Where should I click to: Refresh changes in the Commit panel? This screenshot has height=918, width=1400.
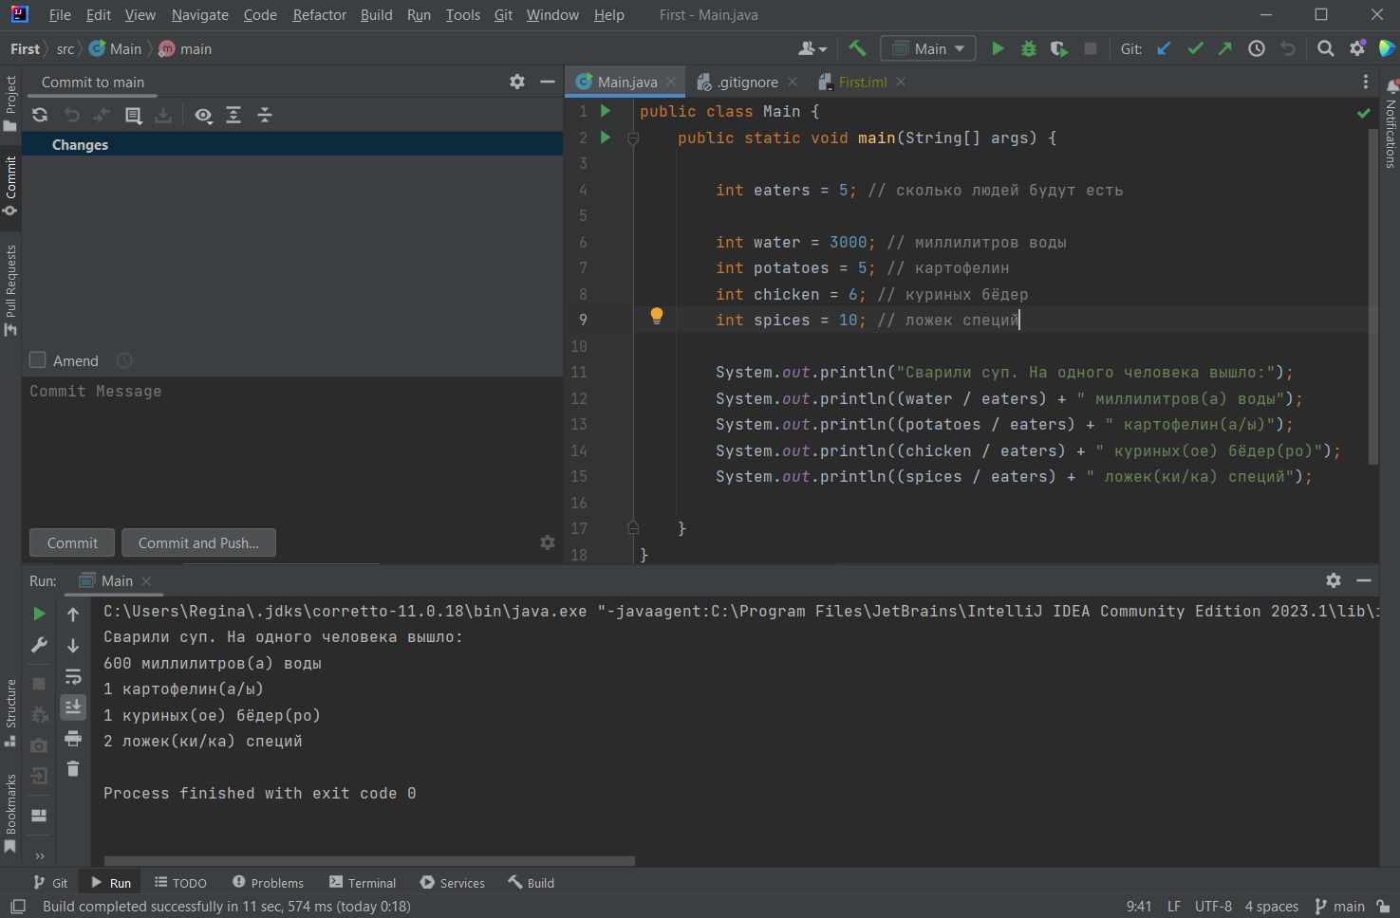click(39, 115)
